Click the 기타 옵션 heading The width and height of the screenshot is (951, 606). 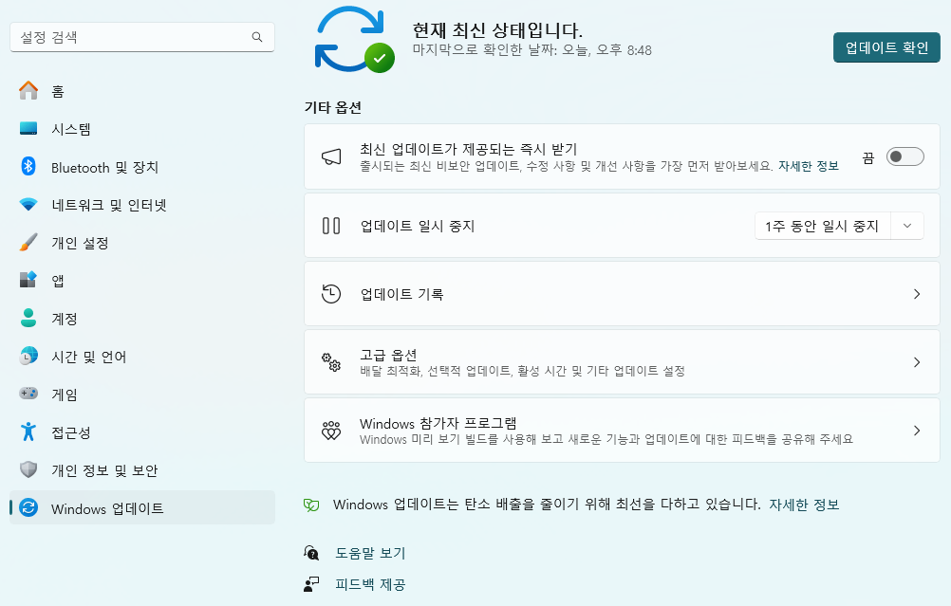[x=333, y=107]
